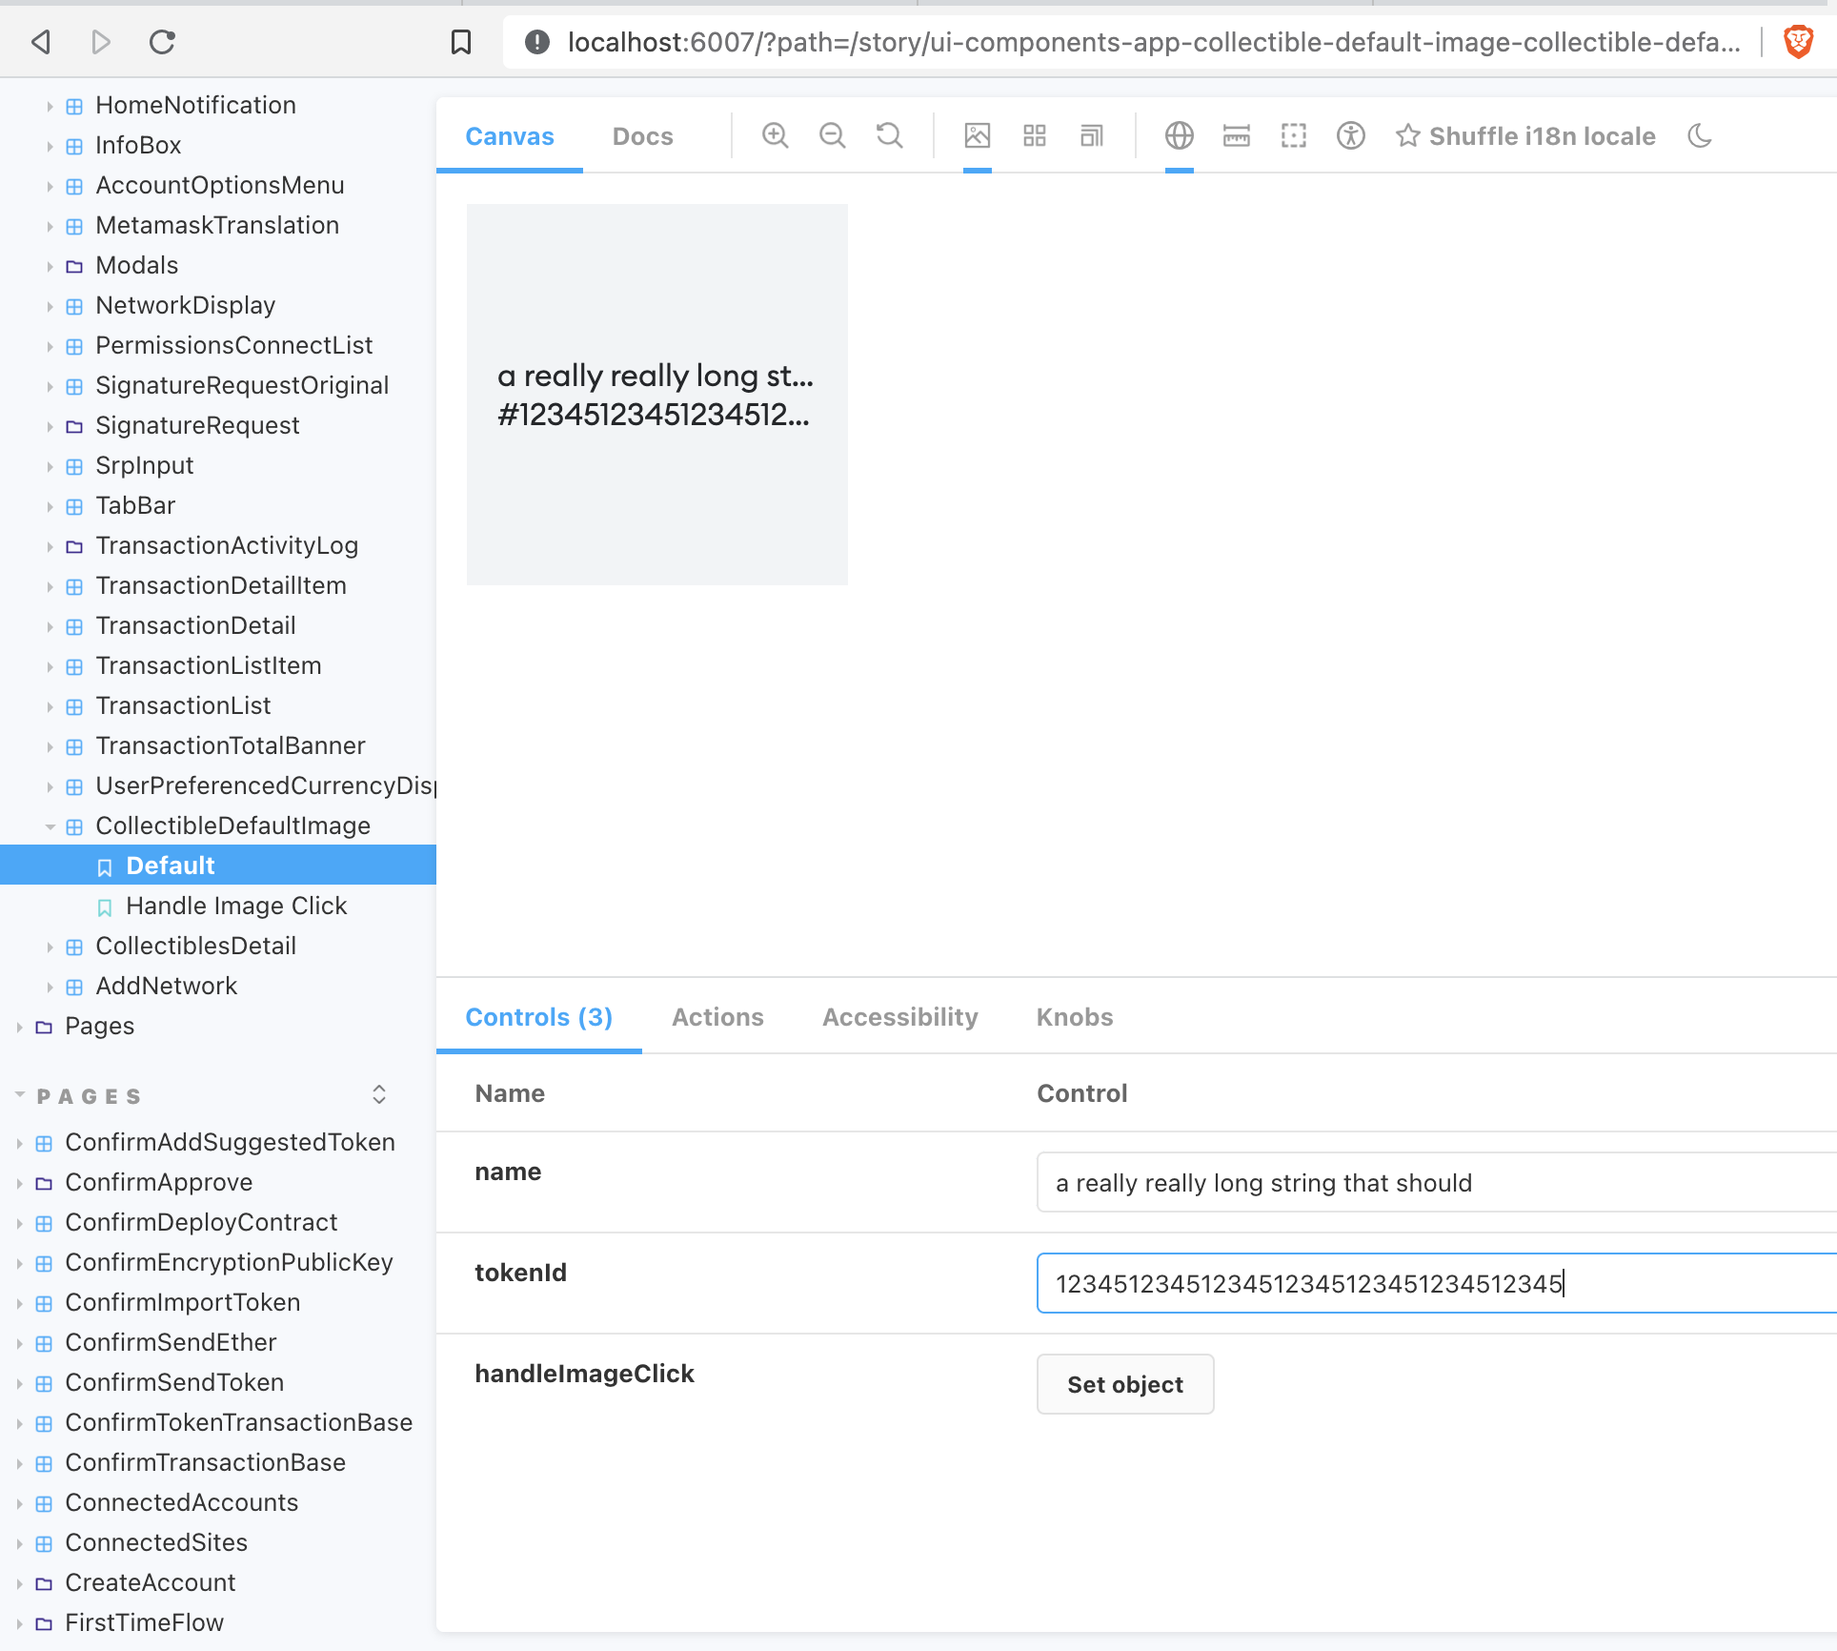The height and width of the screenshot is (1651, 1837).
Task: Switch to the Docs tab
Action: click(642, 136)
